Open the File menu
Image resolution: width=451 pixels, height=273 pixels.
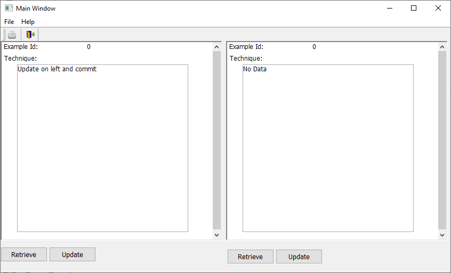[x=9, y=22]
